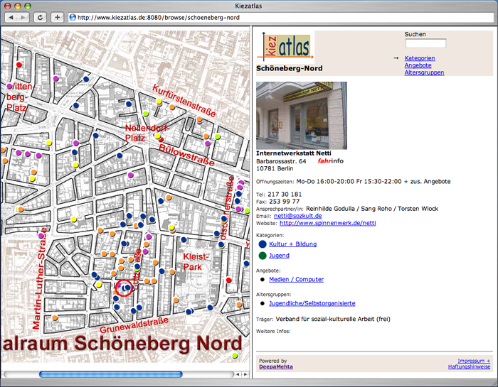
Task: Click the Kleist-Park label on the map
Action: pos(195,262)
